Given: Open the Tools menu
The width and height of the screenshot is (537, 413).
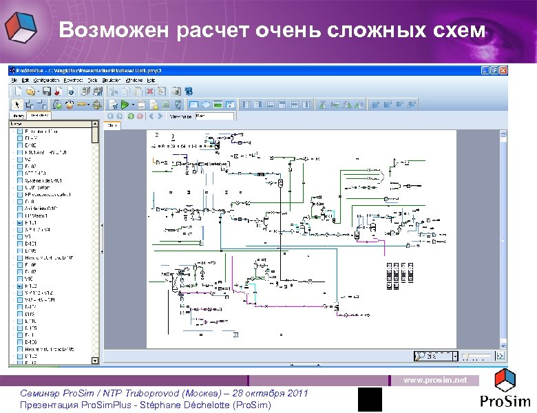Looking at the screenshot, I should pyautogui.click(x=92, y=80).
